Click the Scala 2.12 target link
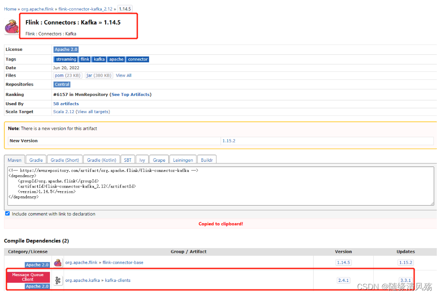Image resolution: width=439 pixels, height=295 pixels. (x=64, y=112)
